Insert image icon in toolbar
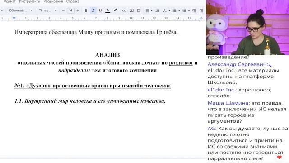This screenshot has width=289, height=163. pyautogui.click(x=139, y=10)
